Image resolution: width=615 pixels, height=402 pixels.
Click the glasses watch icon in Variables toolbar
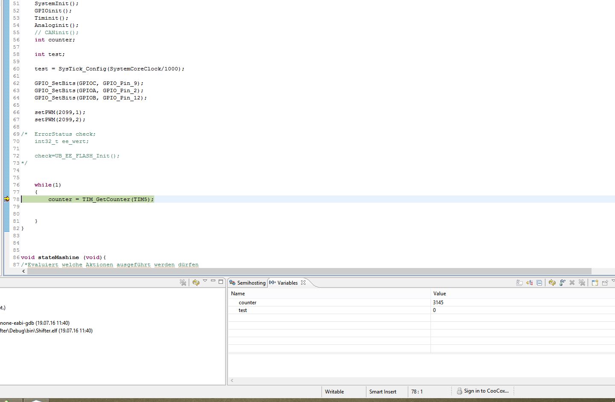tap(562, 283)
